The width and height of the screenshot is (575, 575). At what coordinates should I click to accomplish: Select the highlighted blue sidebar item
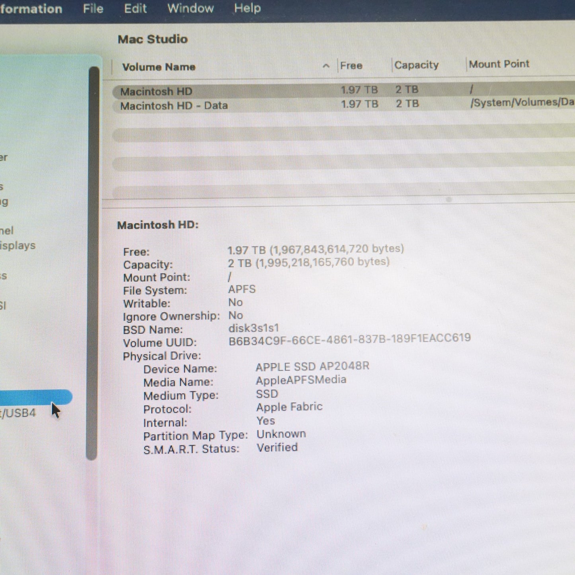[36, 397]
